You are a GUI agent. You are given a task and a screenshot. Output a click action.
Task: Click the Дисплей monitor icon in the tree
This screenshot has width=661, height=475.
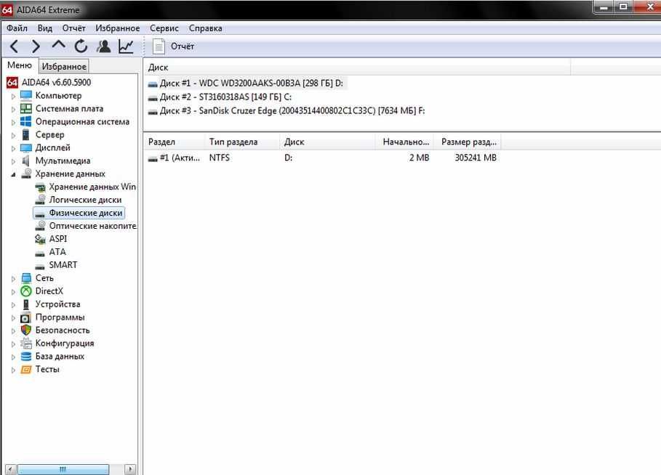coord(26,148)
